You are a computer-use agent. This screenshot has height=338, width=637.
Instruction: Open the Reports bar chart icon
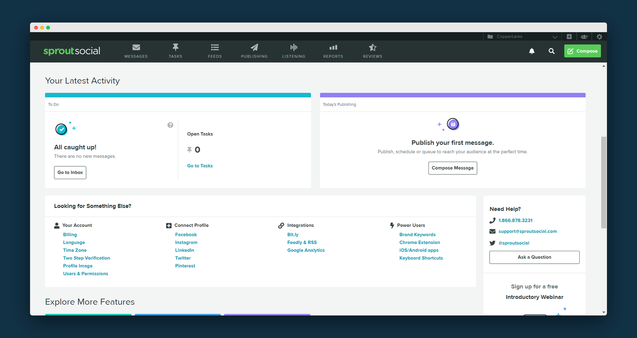pyautogui.click(x=333, y=47)
